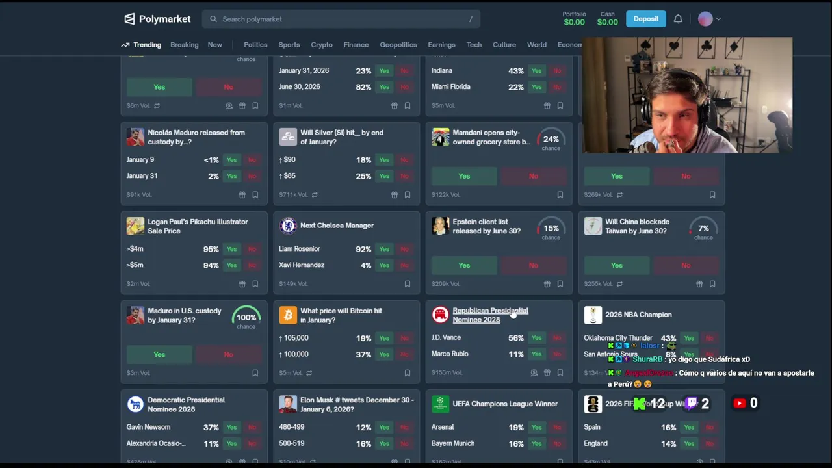Select the Crypto category

(x=322, y=45)
